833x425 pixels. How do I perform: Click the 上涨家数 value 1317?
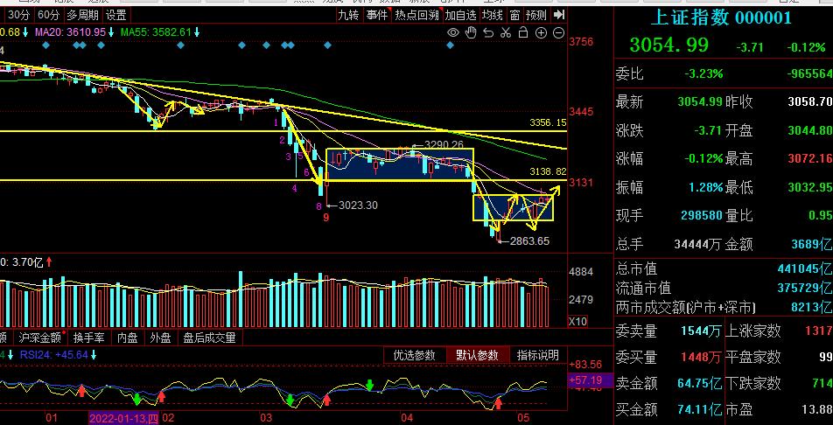819,331
